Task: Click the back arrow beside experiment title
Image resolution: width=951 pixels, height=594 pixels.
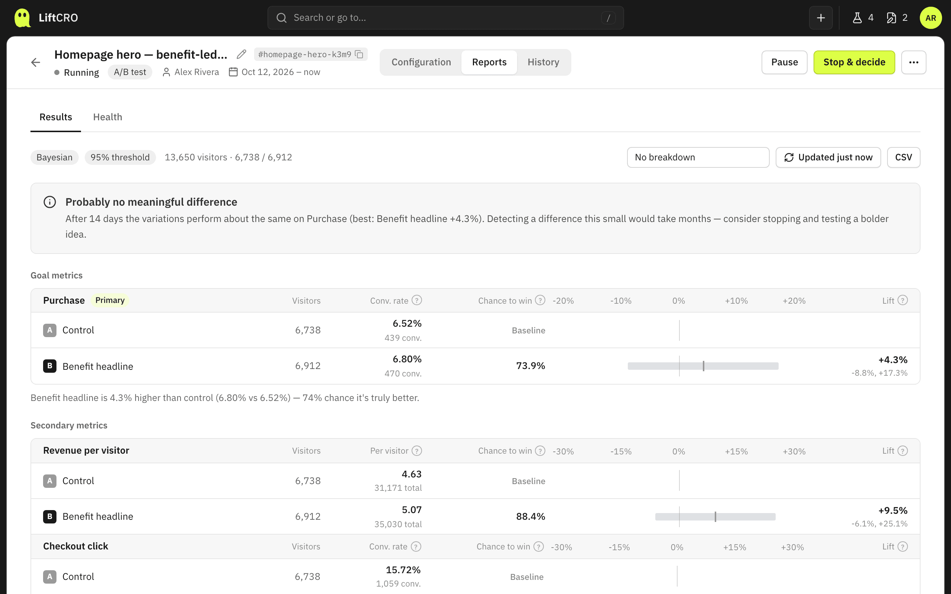Action: (36, 62)
